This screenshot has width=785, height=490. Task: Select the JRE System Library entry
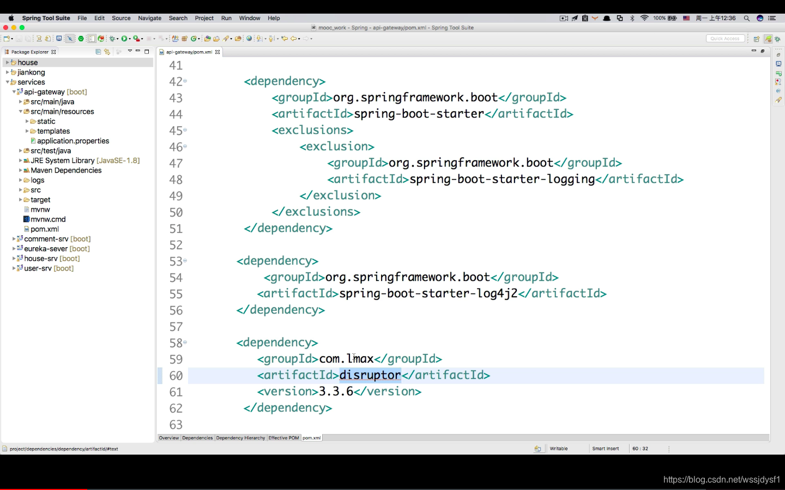85,161
